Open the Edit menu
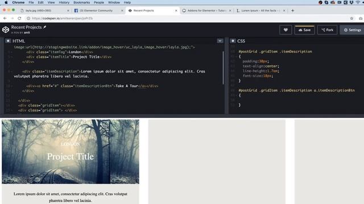Image resolution: width=364 pixels, height=204 pixels. [40, 2]
